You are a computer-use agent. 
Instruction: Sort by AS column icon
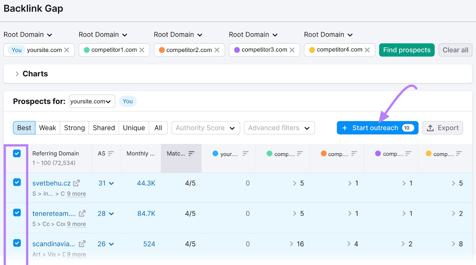(111, 154)
